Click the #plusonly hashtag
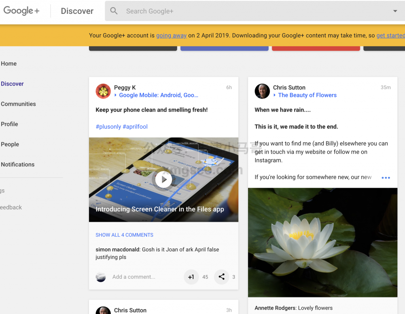Viewport: 405px width, 314px height. tap(108, 127)
